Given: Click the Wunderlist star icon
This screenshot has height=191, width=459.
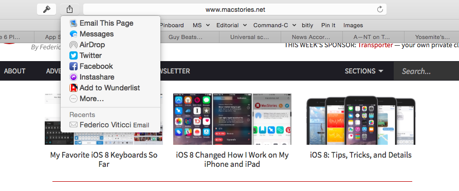Looking at the screenshot, I should tap(73, 88).
